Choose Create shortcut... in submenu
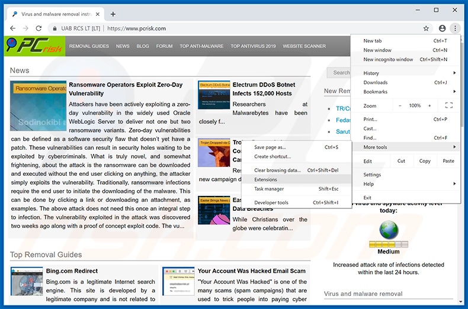468x309 pixels. tap(296, 156)
